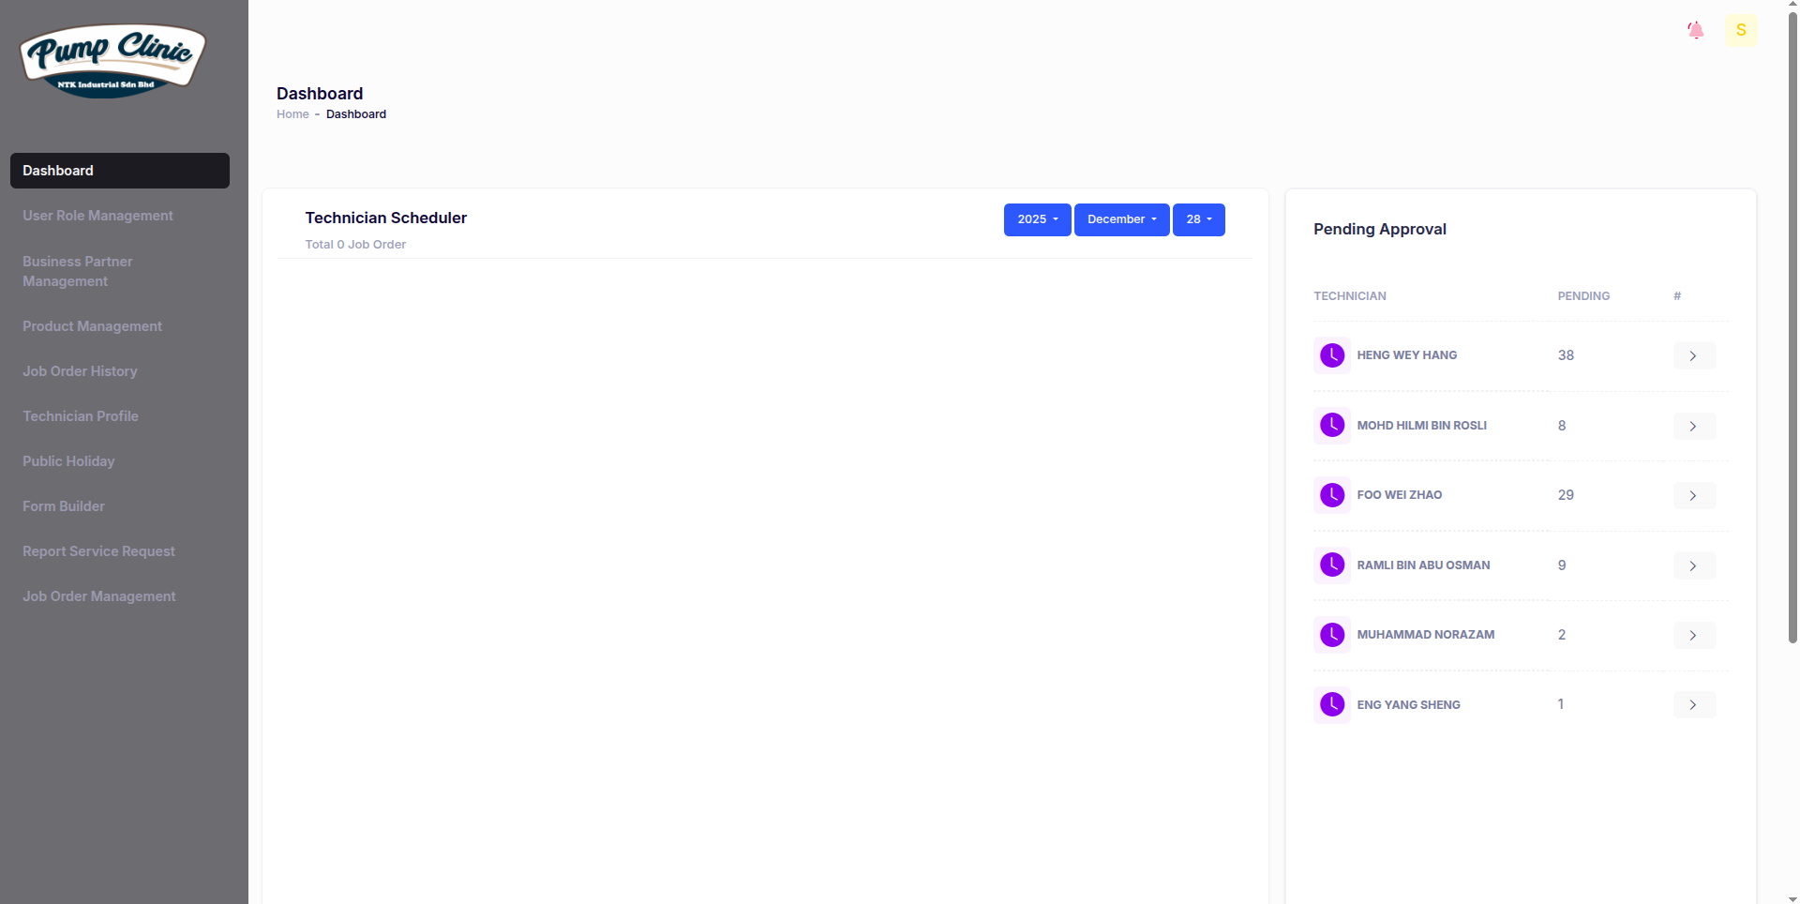The height and width of the screenshot is (904, 1800).
Task: Open the user avatar labeled S
Action: point(1741,30)
